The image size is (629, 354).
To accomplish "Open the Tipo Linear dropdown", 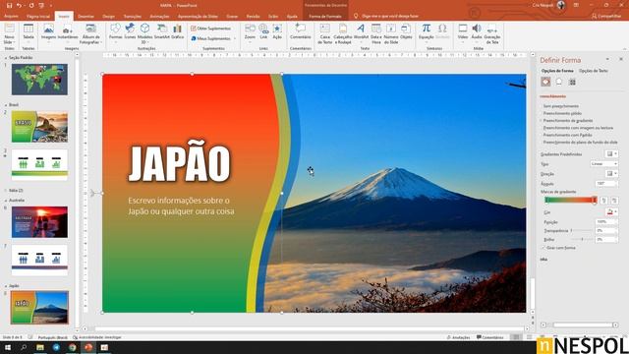I will [604, 164].
